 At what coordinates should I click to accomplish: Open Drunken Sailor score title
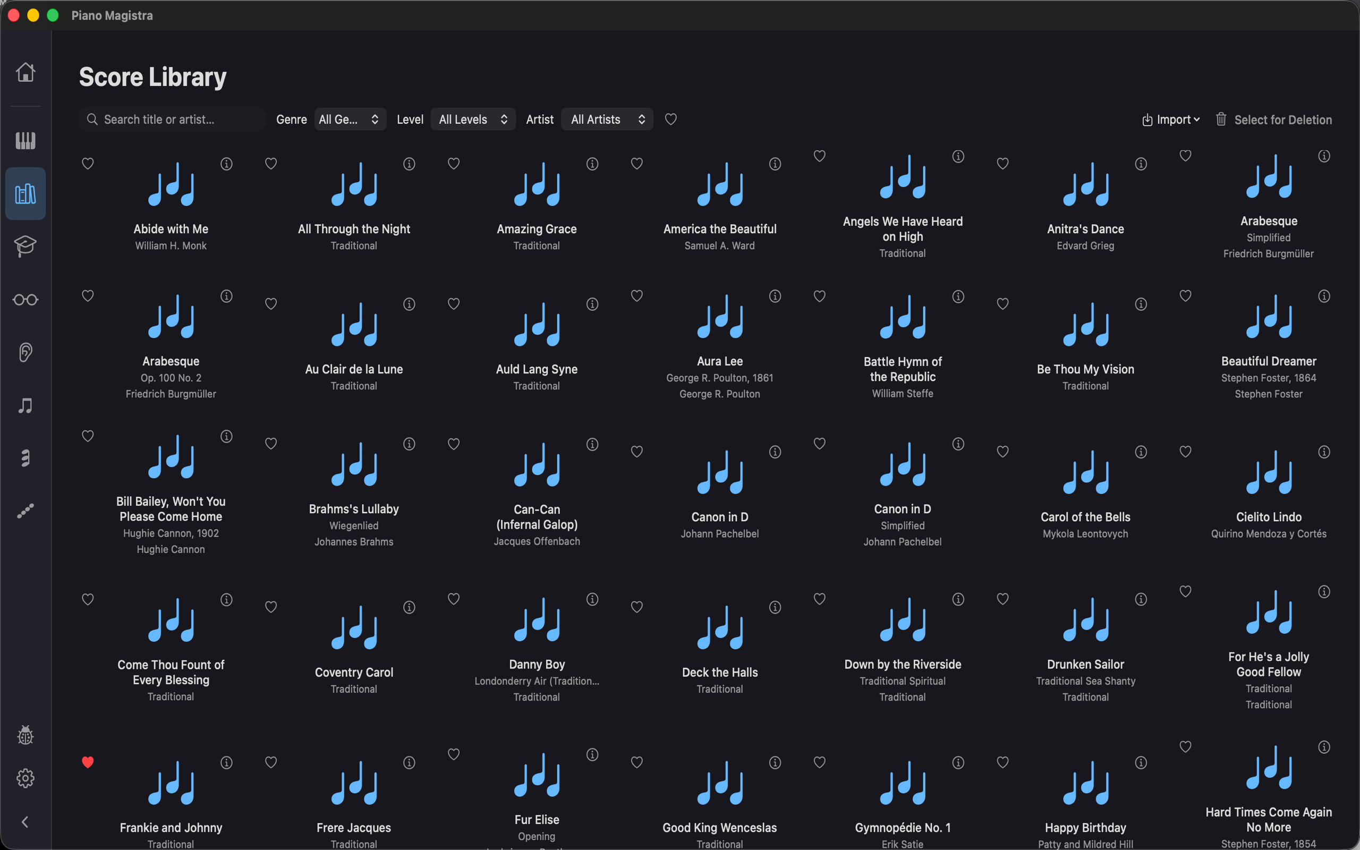tap(1085, 665)
